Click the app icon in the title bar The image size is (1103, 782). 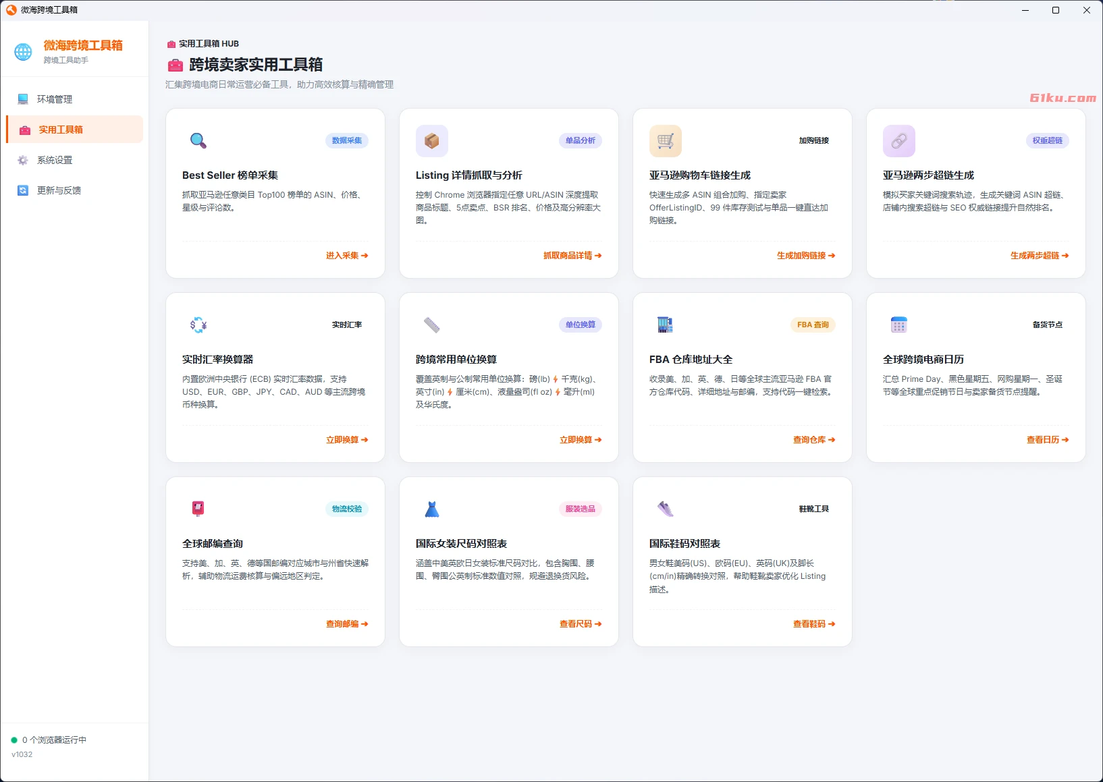click(11, 10)
